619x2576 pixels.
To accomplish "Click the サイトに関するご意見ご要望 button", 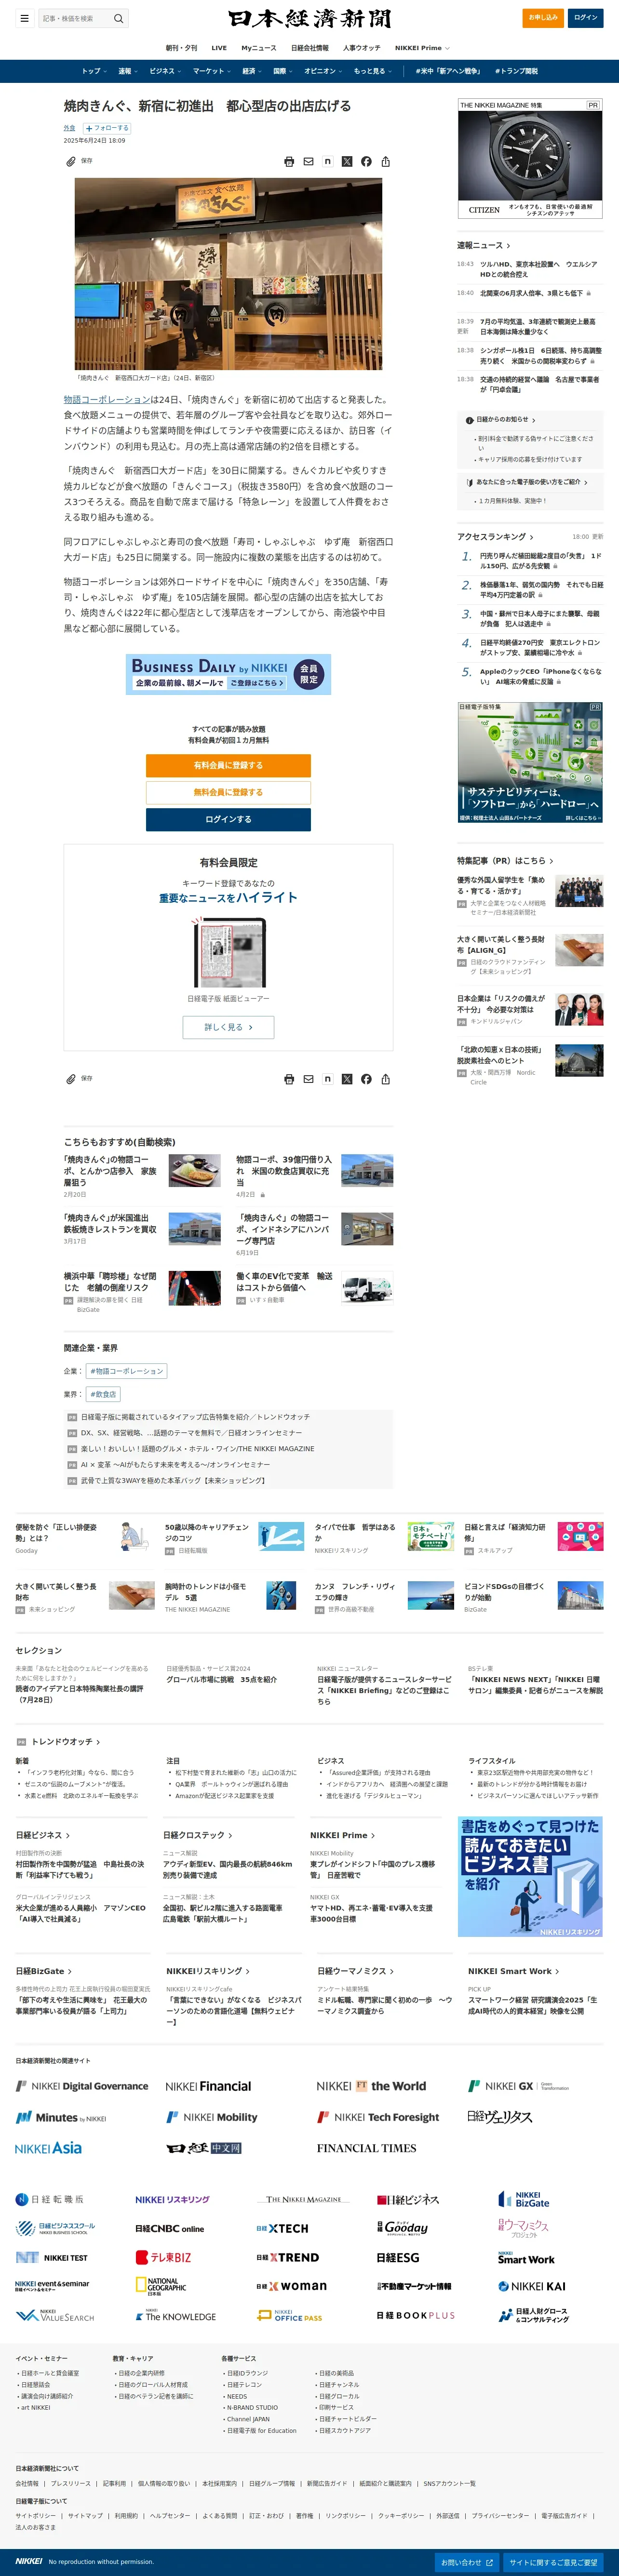I will [x=553, y=2562].
